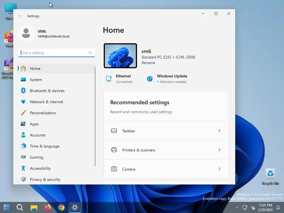Viewport: 284px width, 213px height.
Task: Click the Accessibility figure icon
Action: click(23, 168)
